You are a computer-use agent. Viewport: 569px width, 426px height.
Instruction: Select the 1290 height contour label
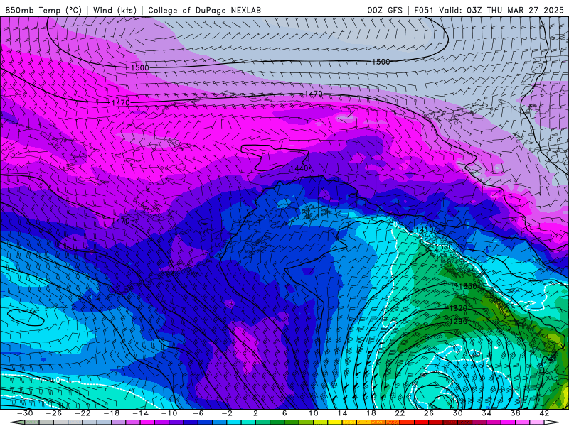(x=458, y=322)
